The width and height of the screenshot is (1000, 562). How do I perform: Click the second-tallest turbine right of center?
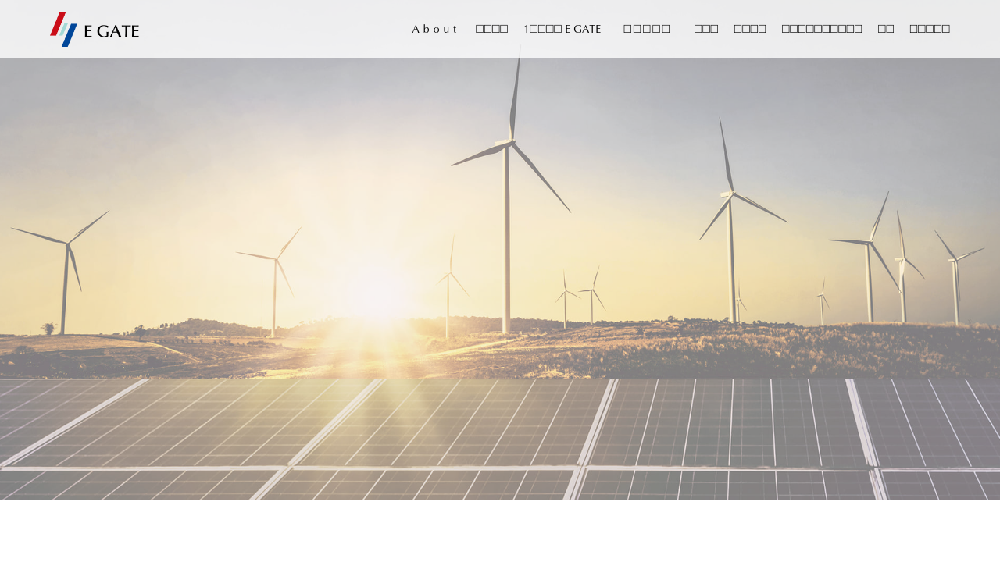click(730, 234)
